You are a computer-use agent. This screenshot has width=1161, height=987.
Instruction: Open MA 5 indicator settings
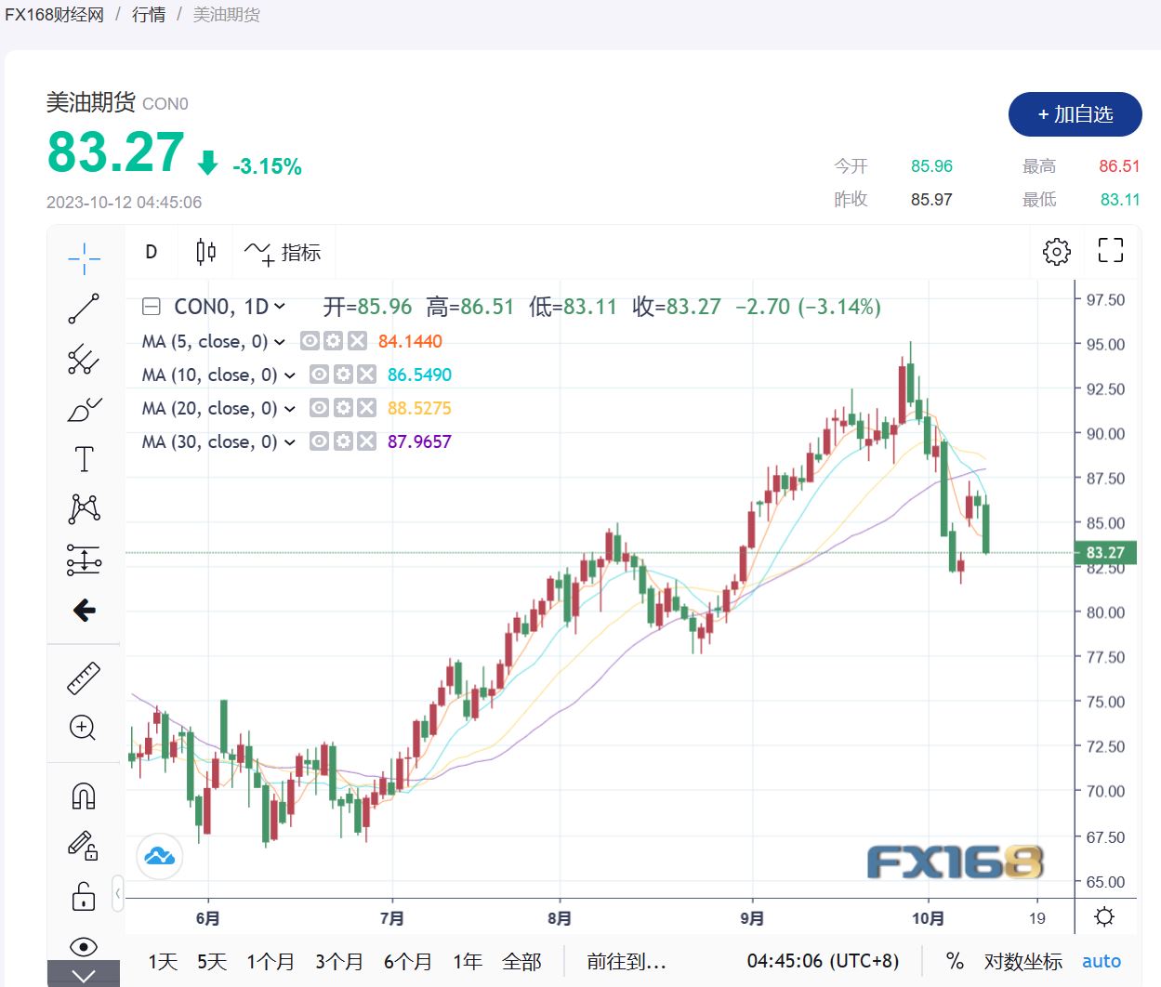(x=333, y=341)
